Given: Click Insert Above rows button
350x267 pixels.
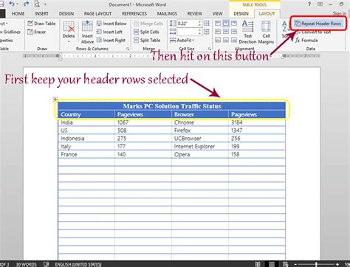Looking at the screenshot, I should [x=87, y=32].
